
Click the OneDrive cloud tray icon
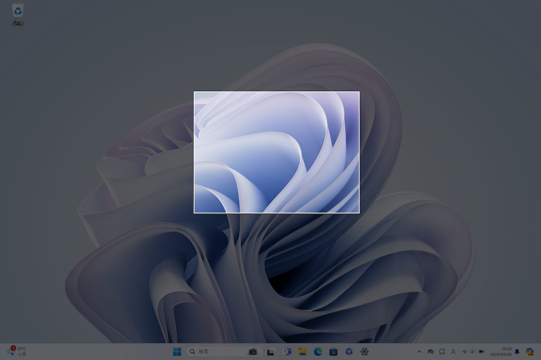[x=431, y=352]
